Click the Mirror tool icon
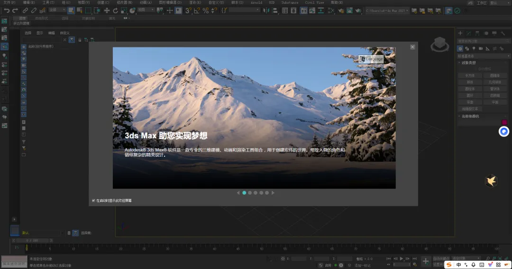This screenshot has height=269, width=512. pos(266,11)
